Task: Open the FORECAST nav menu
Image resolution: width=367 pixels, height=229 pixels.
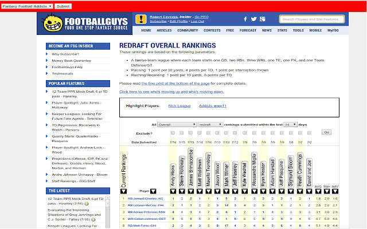Action: [248, 30]
